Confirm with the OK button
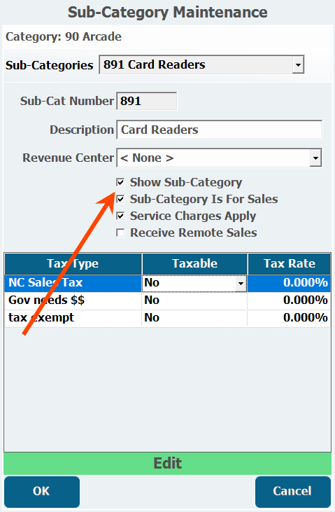This screenshot has width=335, height=512. [42, 492]
